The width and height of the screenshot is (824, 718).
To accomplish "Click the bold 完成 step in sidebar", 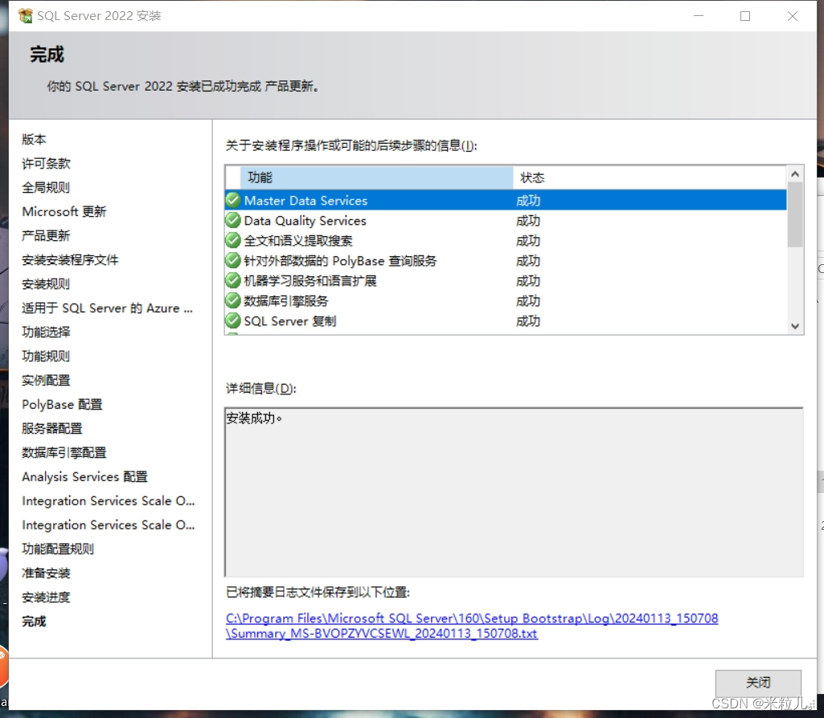I will click(x=34, y=622).
